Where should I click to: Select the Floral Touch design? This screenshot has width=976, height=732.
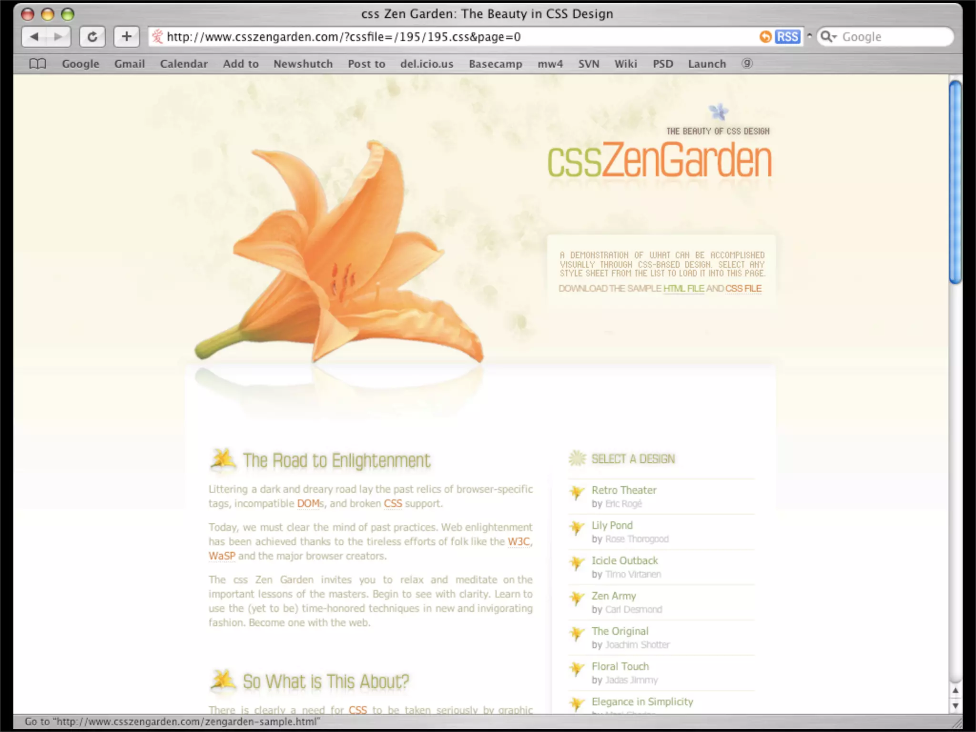coord(620,666)
